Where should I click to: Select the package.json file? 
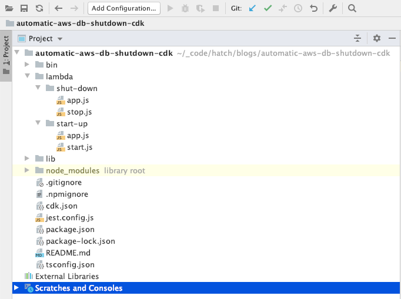click(x=206, y=230)
